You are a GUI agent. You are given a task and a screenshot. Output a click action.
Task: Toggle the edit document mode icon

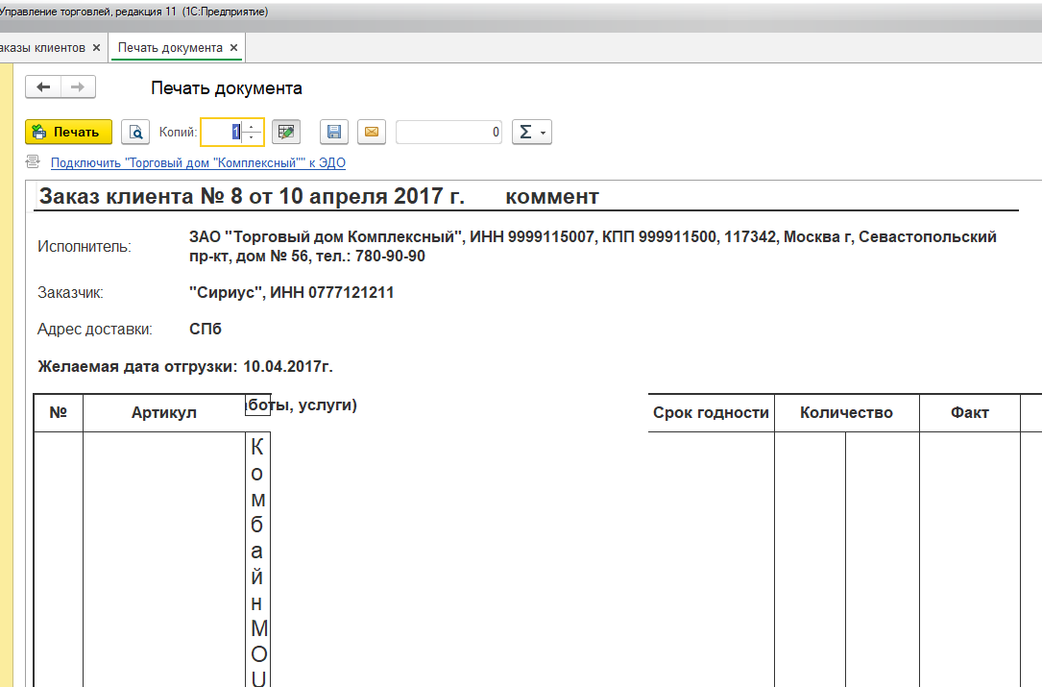[285, 132]
